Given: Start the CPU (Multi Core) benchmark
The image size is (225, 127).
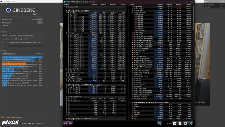Looking at the screenshot, I should [x=40, y=19].
